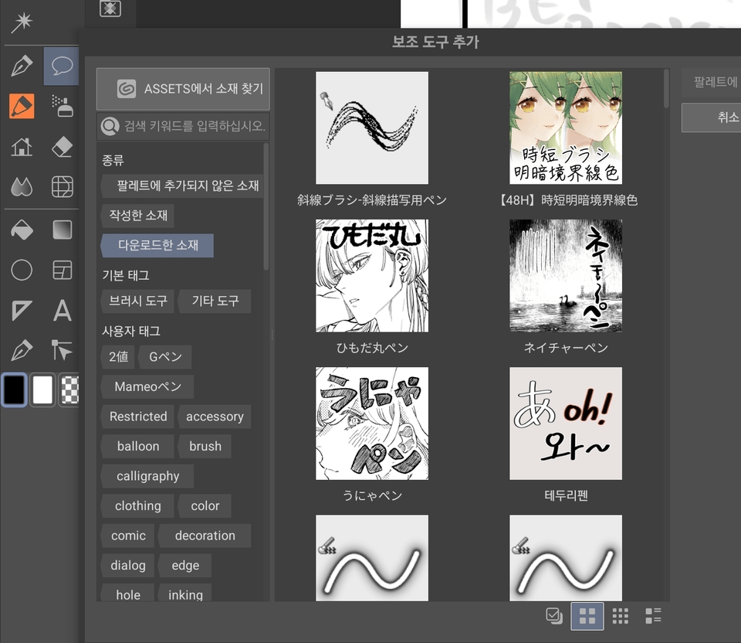The width and height of the screenshot is (741, 643).
Task: Select the 2値 user tag
Action: 117,357
